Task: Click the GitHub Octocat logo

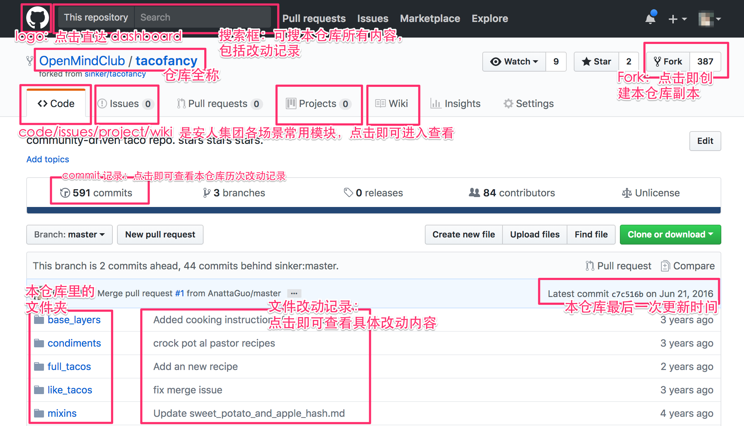Action: coord(37,18)
